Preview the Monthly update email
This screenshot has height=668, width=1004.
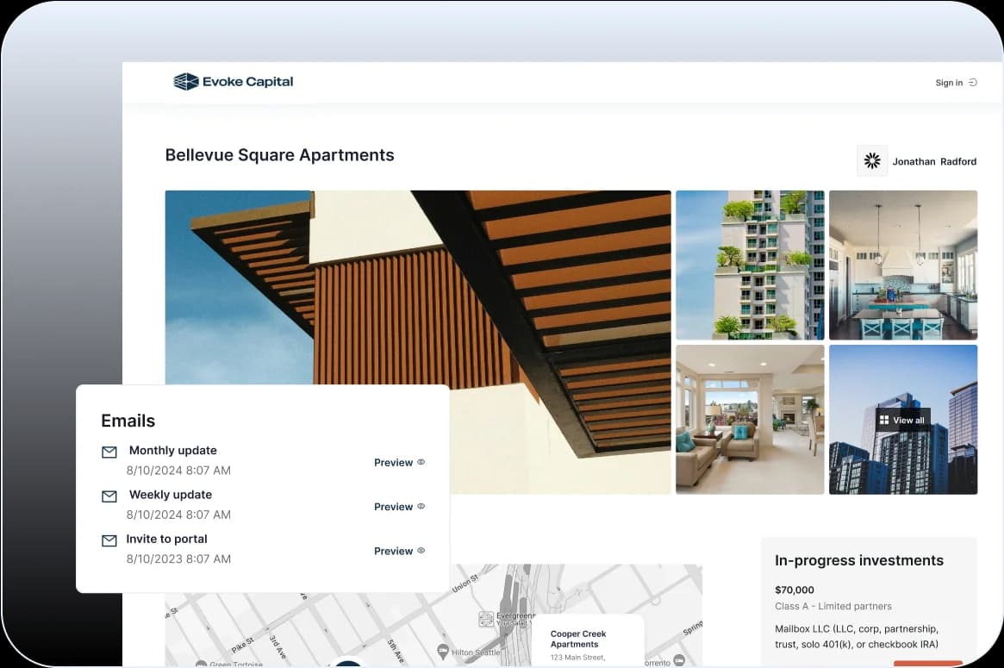[393, 463]
